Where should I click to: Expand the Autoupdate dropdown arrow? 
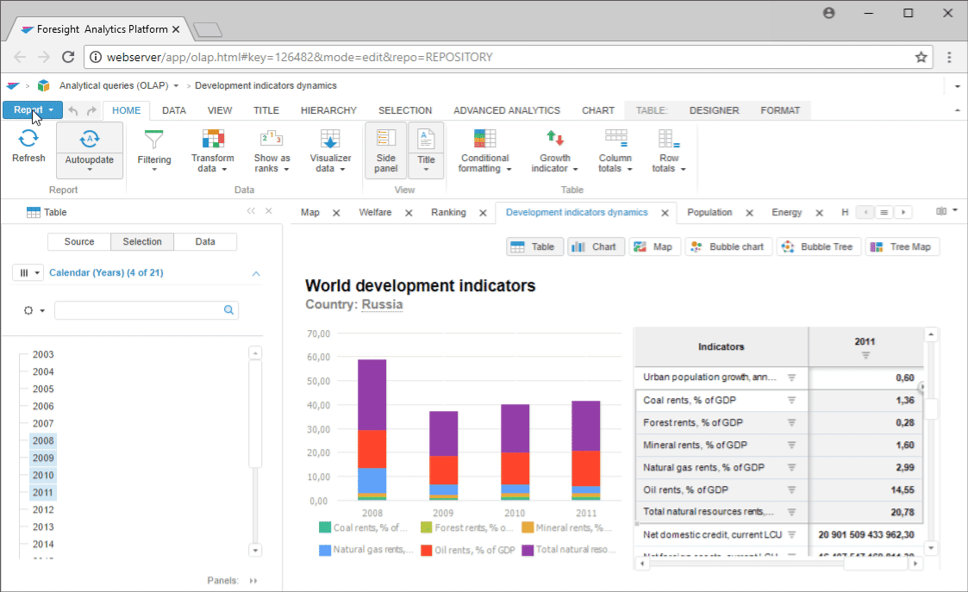[90, 171]
